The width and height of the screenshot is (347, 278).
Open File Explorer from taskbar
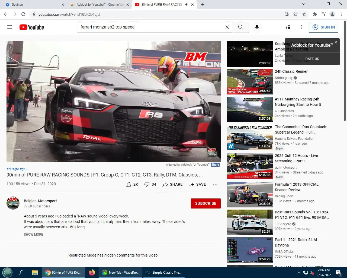tap(35, 273)
